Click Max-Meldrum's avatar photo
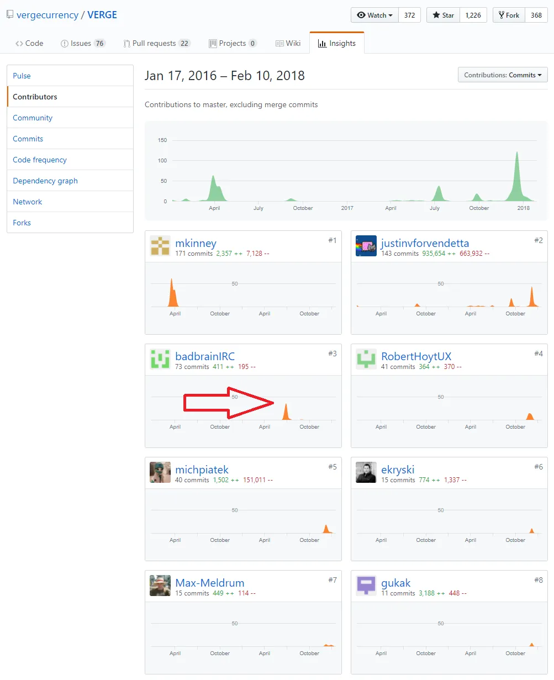554x680 pixels. [x=160, y=586]
